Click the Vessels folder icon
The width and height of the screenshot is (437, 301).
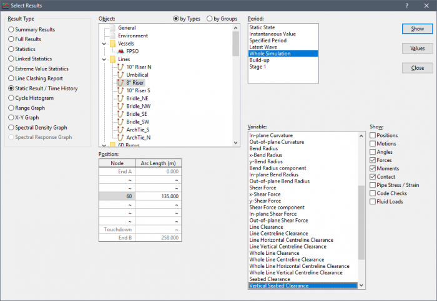112,44
